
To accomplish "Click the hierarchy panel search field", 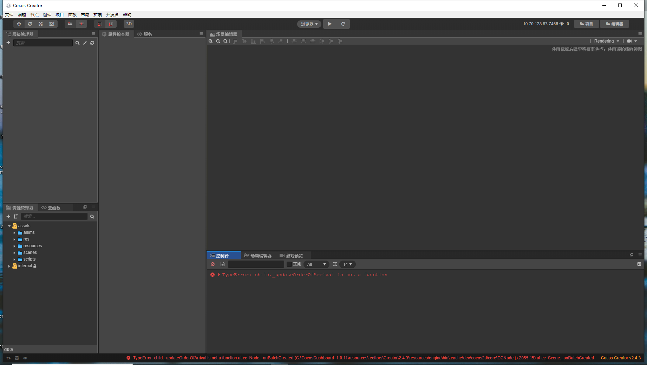I will point(43,43).
